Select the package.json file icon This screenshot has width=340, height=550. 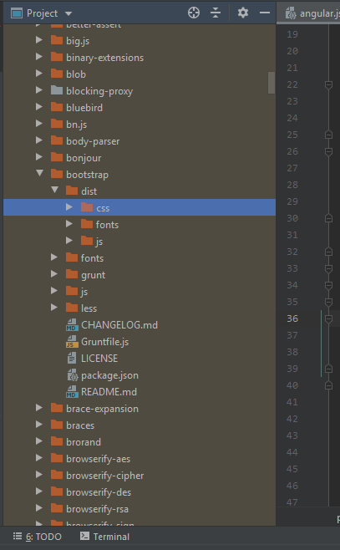click(72, 375)
